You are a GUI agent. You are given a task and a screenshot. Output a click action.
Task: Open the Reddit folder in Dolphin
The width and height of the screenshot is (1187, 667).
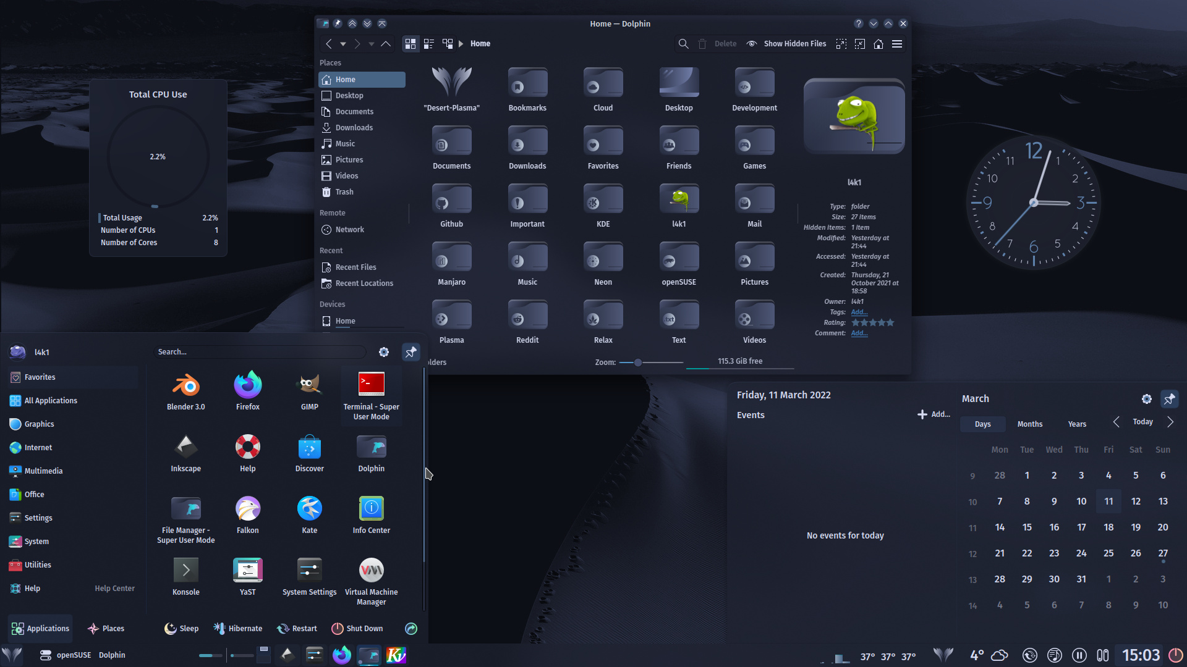tap(527, 323)
